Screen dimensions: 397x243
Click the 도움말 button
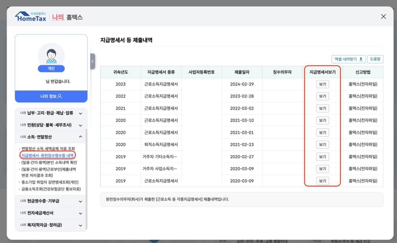coord(375,59)
